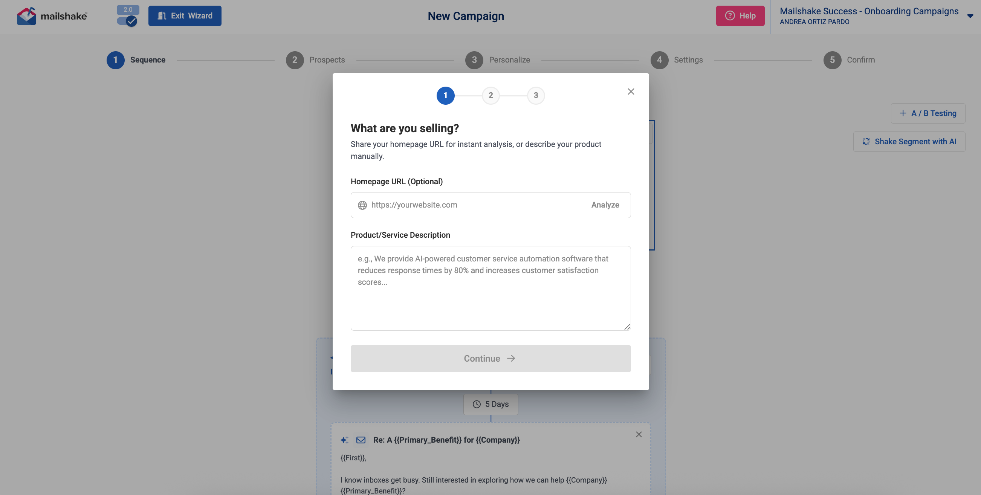The width and height of the screenshot is (981, 495).
Task: Go to modal step 2 circle
Action: click(490, 95)
